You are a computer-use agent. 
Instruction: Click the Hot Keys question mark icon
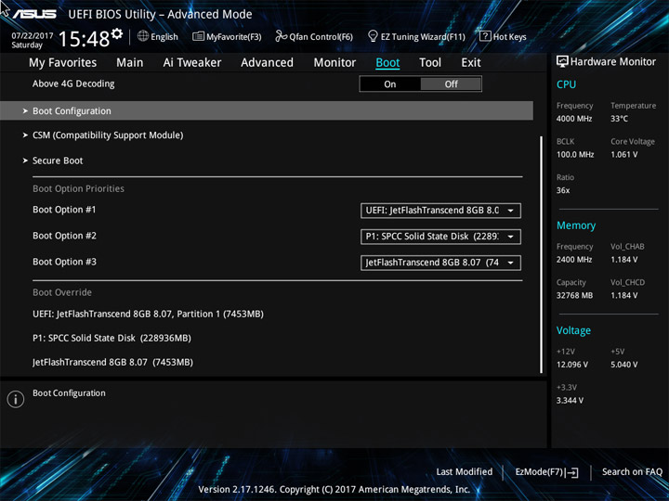[485, 36]
